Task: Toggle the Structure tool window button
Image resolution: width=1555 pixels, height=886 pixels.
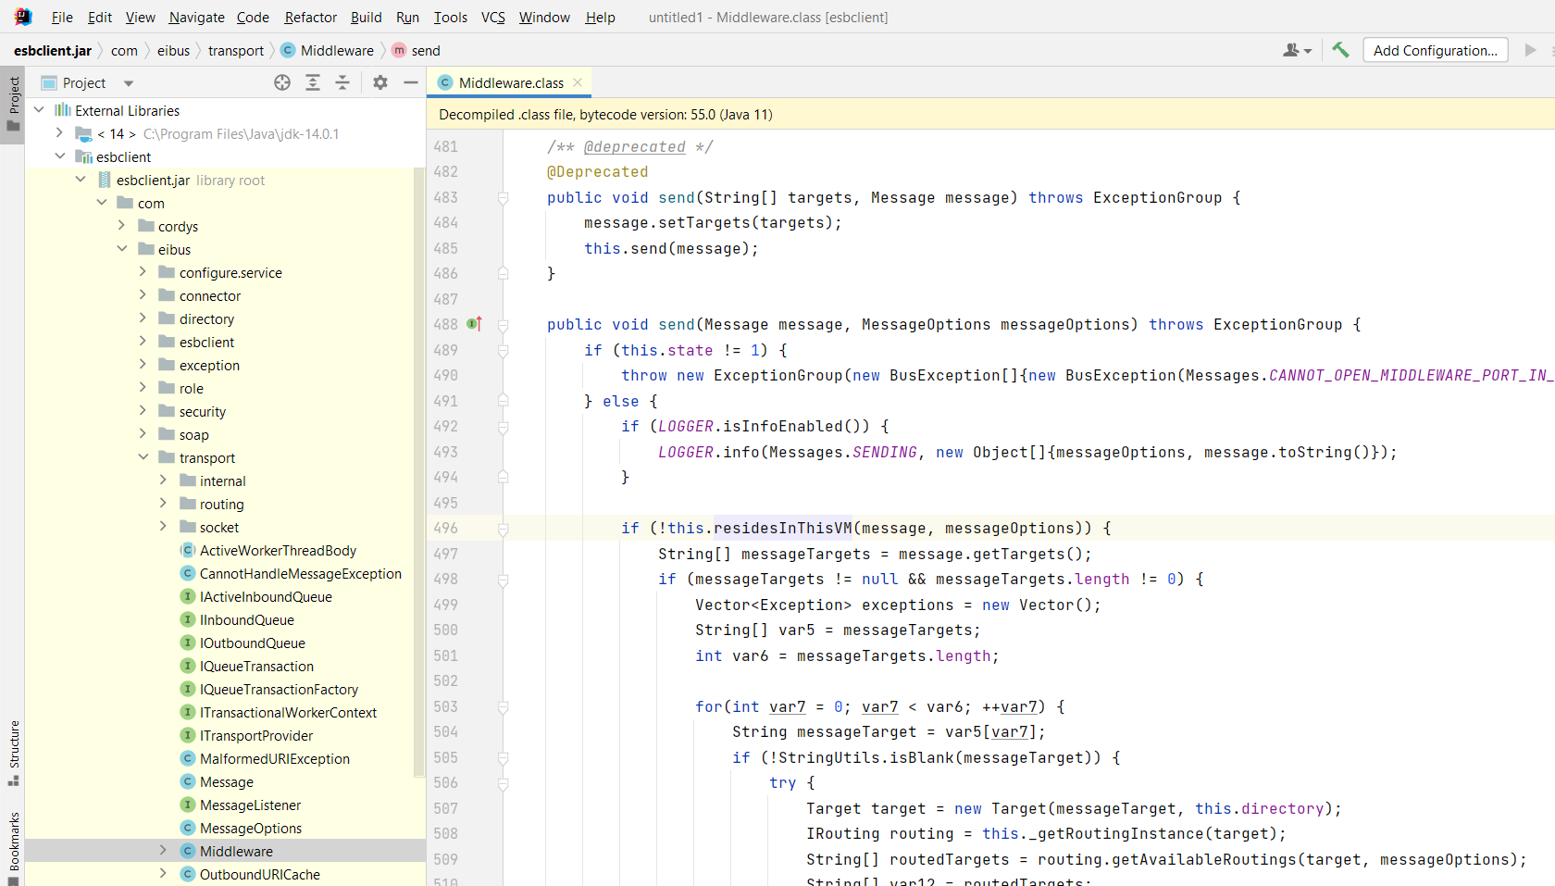Action: pos(13,753)
